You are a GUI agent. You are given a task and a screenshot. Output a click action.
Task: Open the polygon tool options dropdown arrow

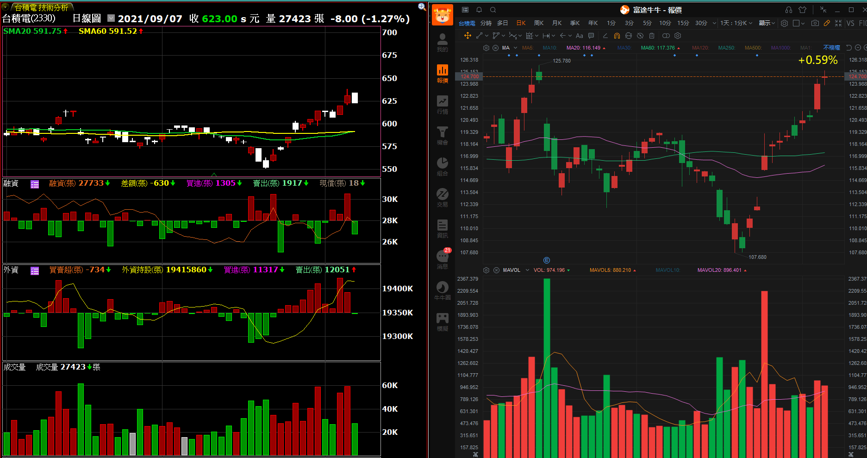[x=503, y=36]
